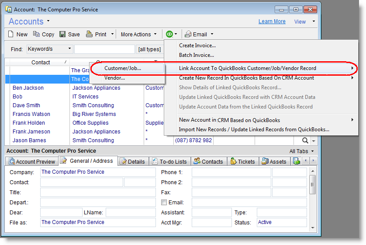Click the Find keyword text field
Viewport: 366px width, 245px height.
pyautogui.click(x=104, y=49)
